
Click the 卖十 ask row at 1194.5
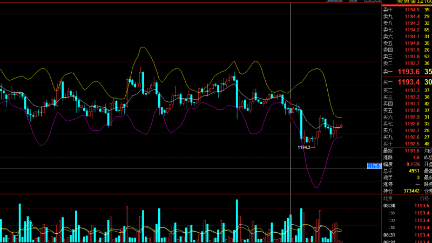pyautogui.click(x=407, y=10)
